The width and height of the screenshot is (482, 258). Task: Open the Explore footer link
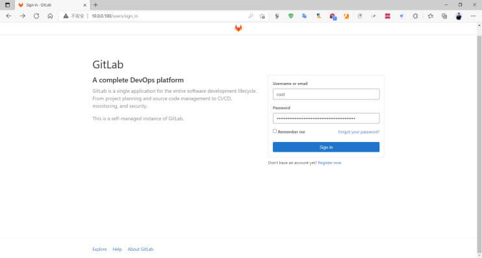(99, 249)
